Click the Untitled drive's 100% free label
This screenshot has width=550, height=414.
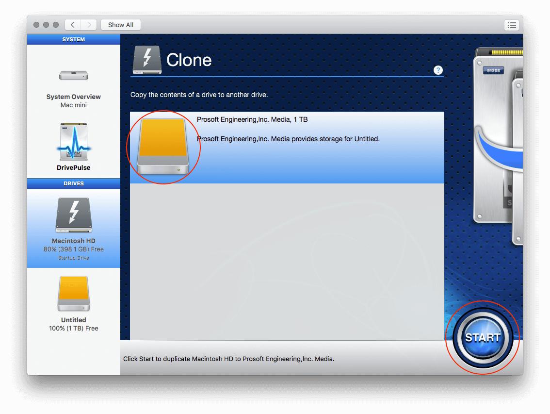click(x=73, y=328)
